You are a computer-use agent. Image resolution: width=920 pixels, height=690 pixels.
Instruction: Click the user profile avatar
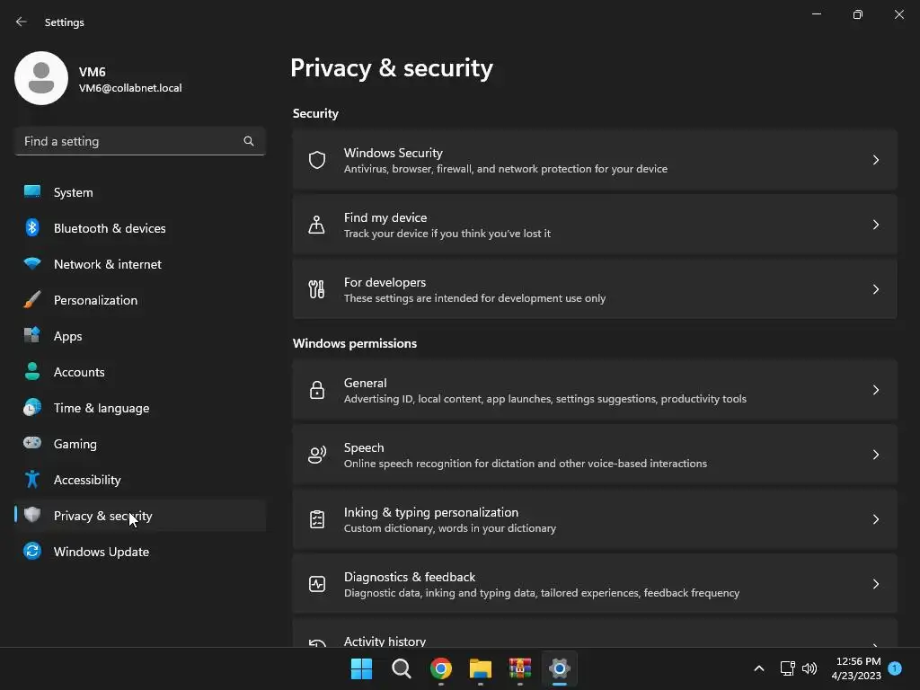coord(41,78)
